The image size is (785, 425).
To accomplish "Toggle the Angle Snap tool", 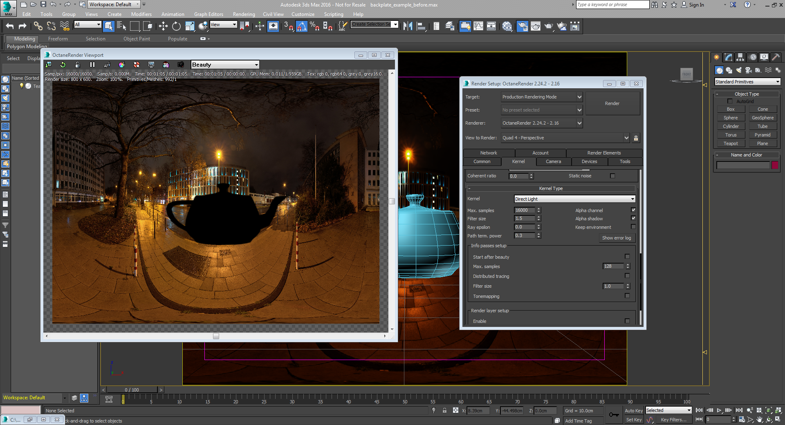I will pyautogui.click(x=301, y=27).
